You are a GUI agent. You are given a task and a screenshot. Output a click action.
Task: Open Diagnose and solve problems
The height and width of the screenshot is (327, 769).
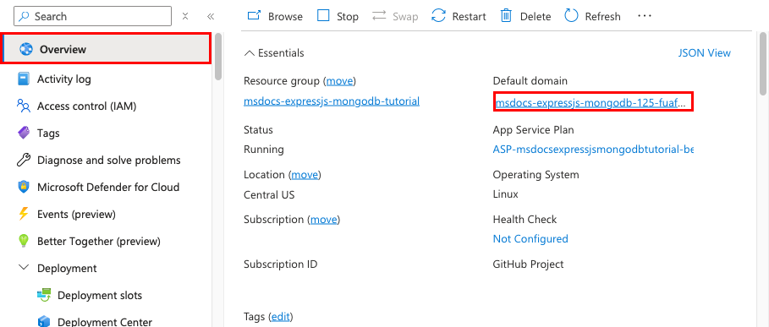99,160
